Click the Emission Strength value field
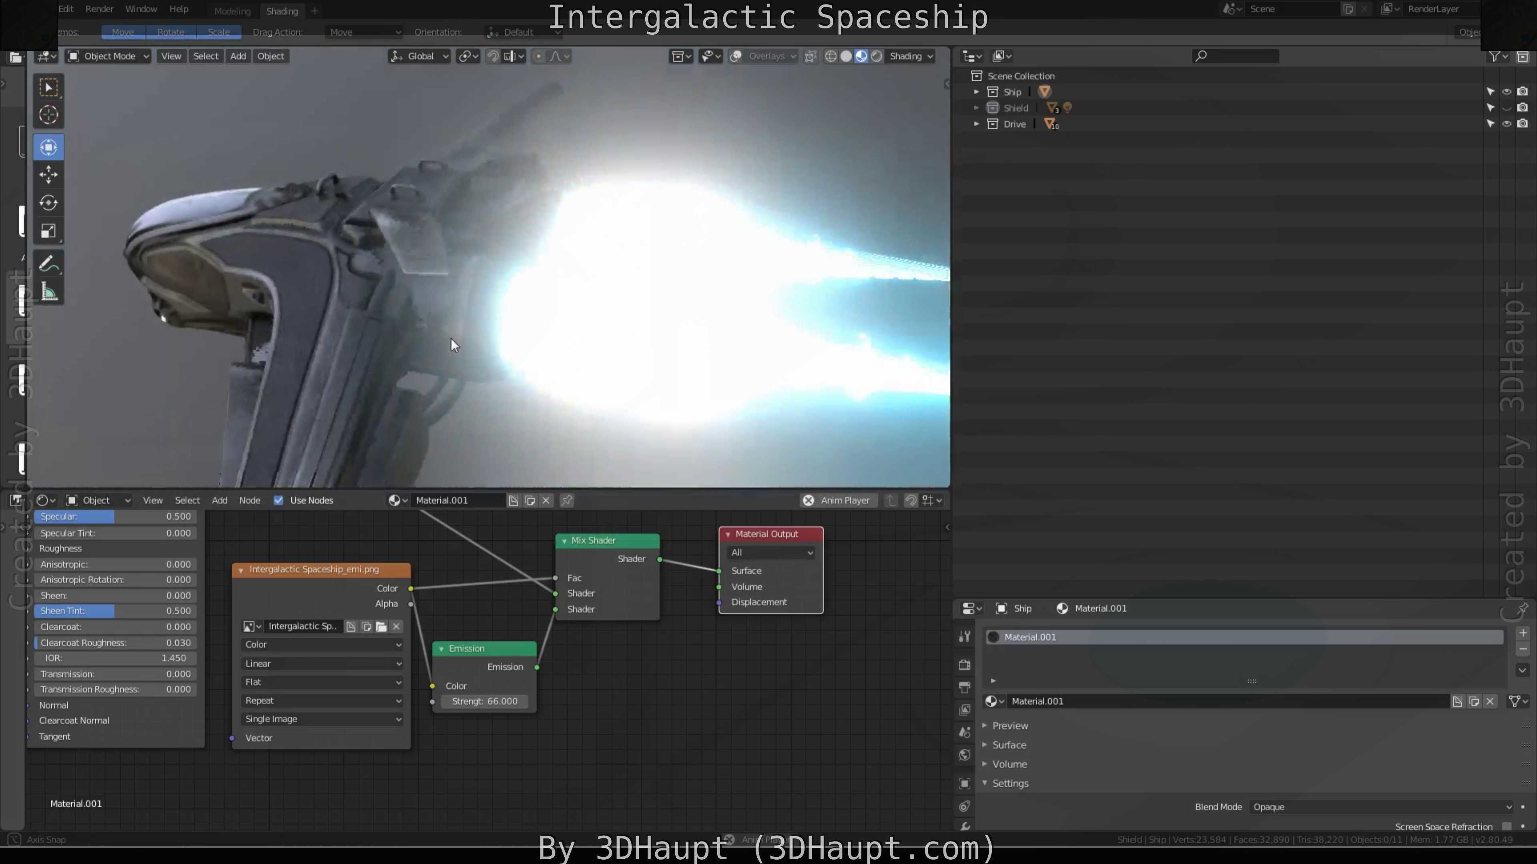Screen dimensions: 1537x864 (484, 701)
